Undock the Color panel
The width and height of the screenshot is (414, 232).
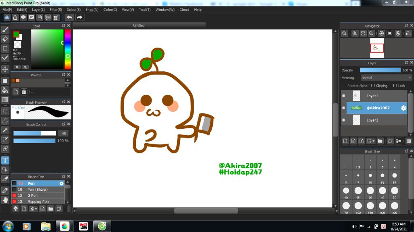pyautogui.click(x=63, y=25)
